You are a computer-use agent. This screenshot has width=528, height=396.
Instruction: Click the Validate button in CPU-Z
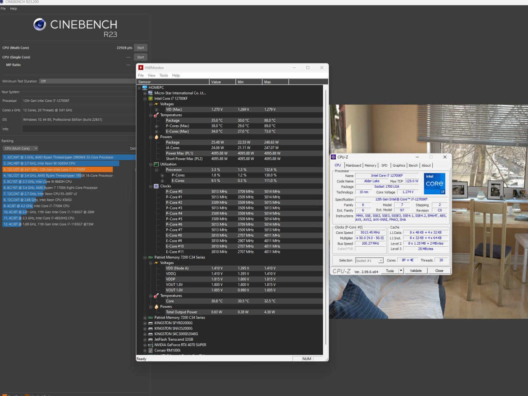416,271
